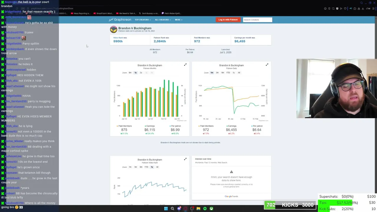Screen dimensions: 377x212
Task: Expand the Patreon Video Rank chart fullscreen
Action: pyautogui.click(x=185, y=159)
